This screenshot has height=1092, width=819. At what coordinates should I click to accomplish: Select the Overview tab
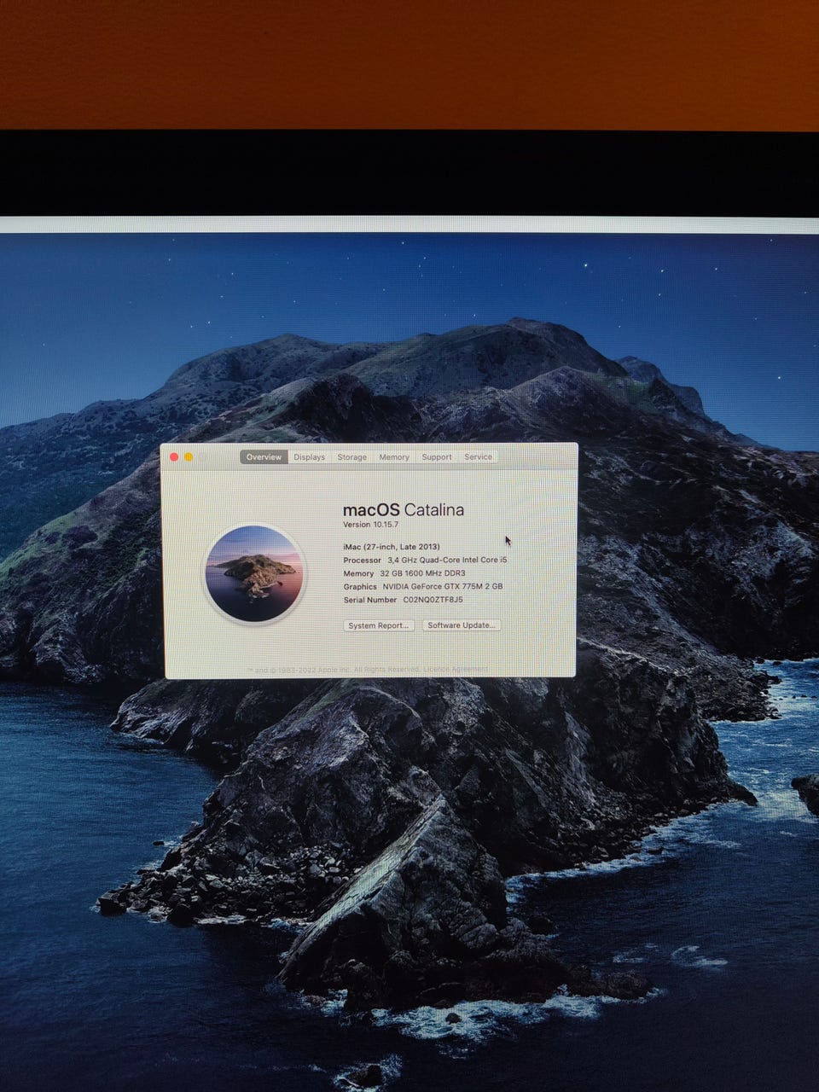pyautogui.click(x=264, y=457)
